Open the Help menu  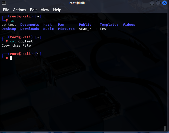pos(57,10)
